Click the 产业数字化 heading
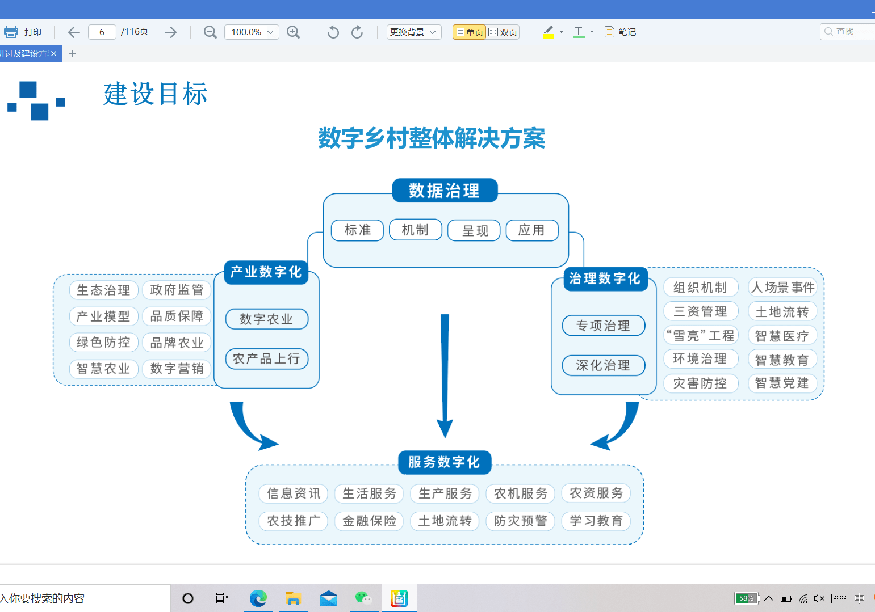 (266, 272)
